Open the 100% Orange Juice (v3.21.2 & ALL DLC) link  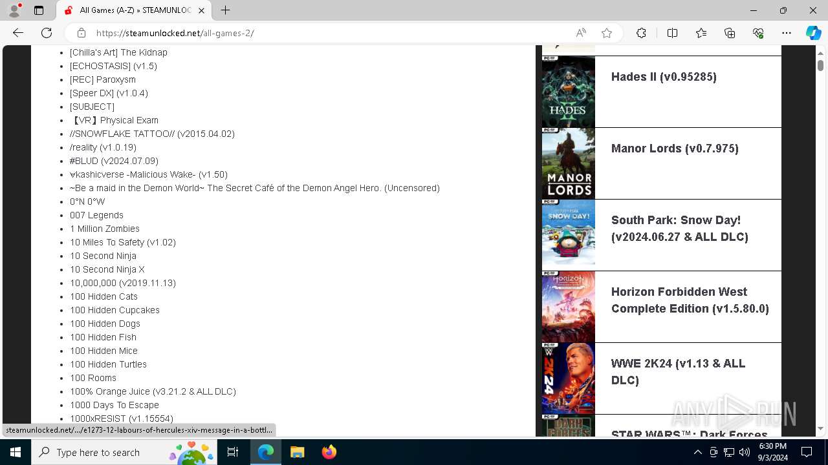click(153, 391)
